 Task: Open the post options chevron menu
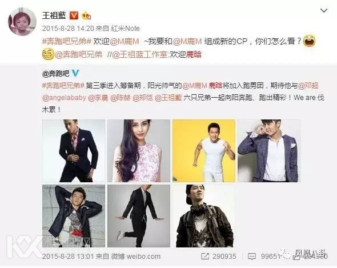pyautogui.click(x=324, y=10)
